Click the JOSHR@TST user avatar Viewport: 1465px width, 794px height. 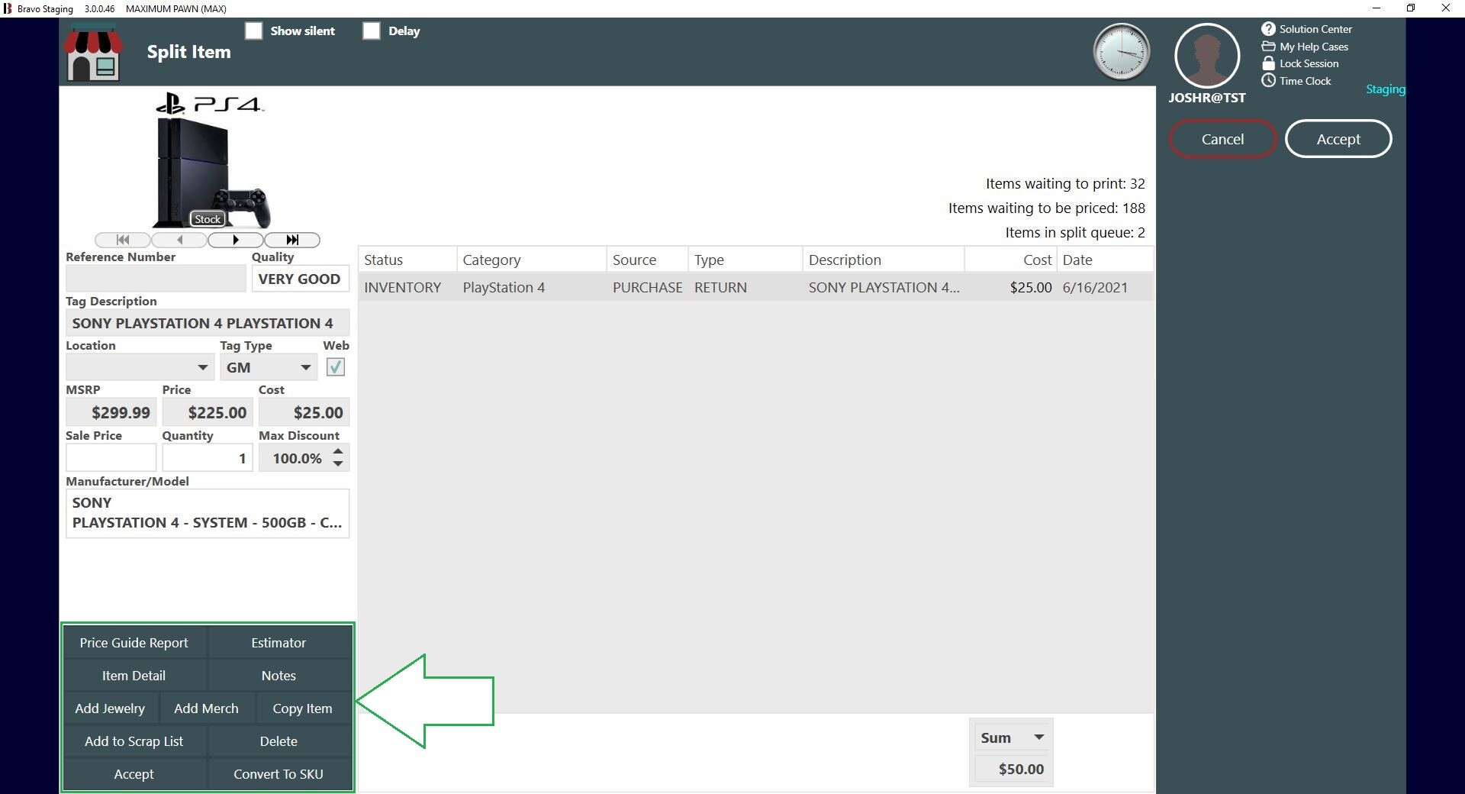pyautogui.click(x=1207, y=55)
